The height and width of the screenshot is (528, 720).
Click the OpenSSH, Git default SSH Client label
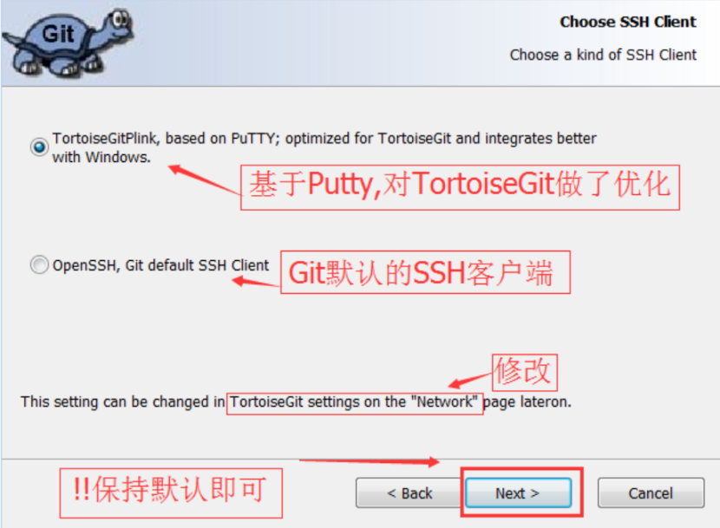pos(160,265)
